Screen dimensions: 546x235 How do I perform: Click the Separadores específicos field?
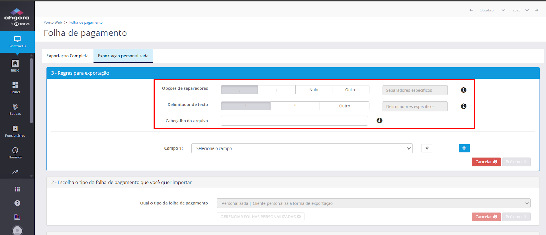point(415,90)
